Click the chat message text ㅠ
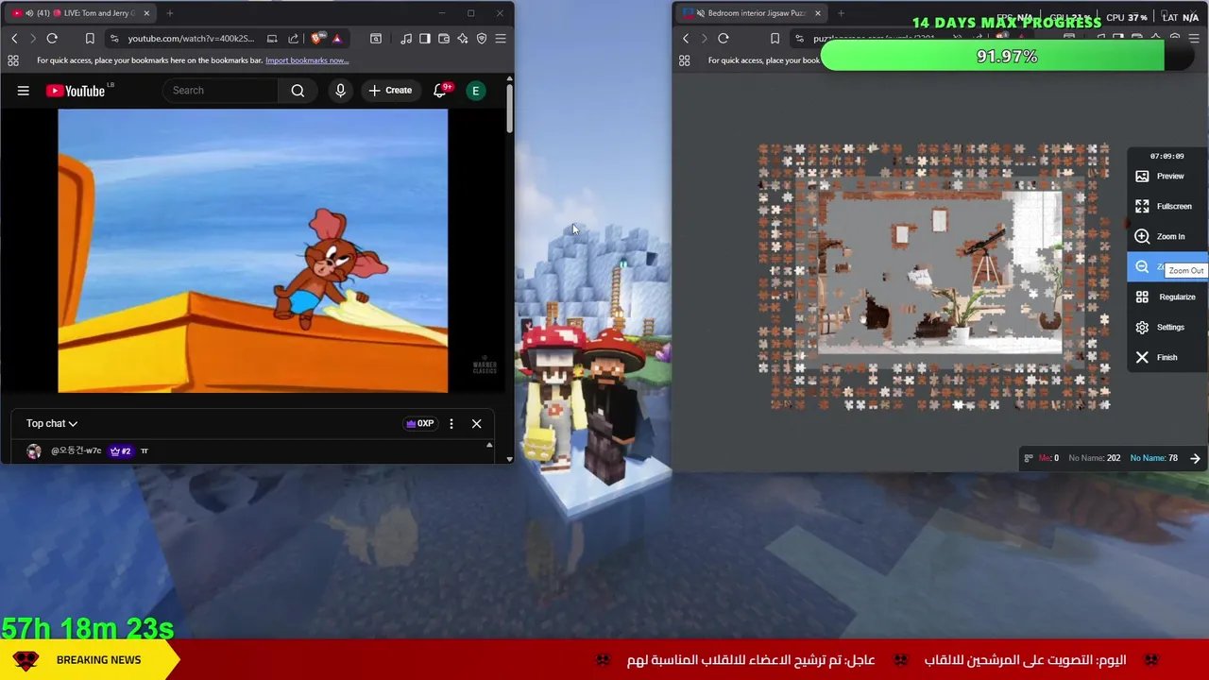Viewport: 1209px width, 680px height. [x=145, y=451]
